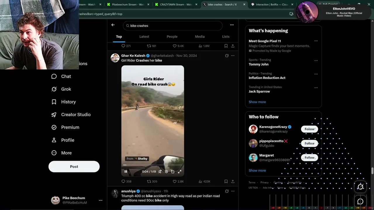Screen dimensions: 374x210
Task: Open options for Tommy John trend
Action: (316, 61)
